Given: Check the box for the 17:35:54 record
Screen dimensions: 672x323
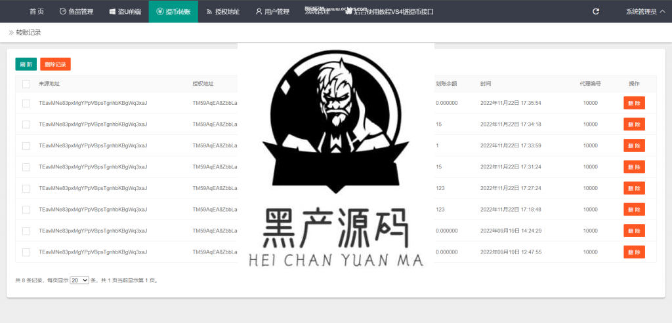Looking at the screenshot, I should (26, 103).
